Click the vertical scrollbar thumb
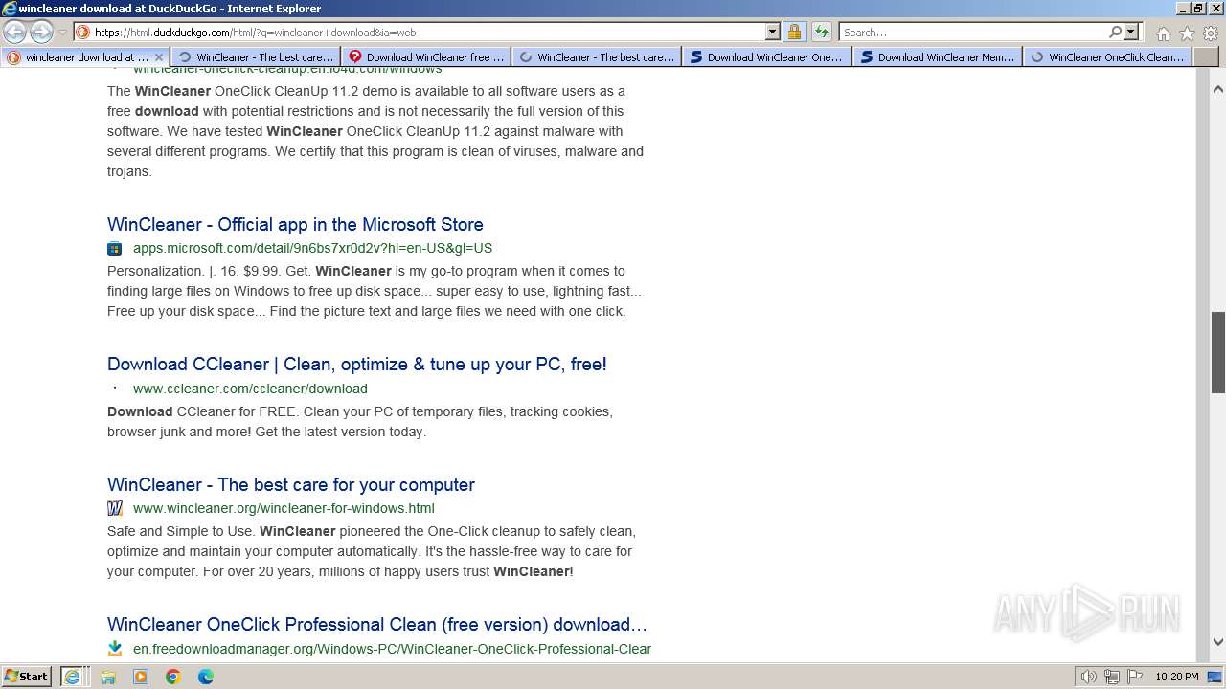The width and height of the screenshot is (1226, 689). [1218, 352]
